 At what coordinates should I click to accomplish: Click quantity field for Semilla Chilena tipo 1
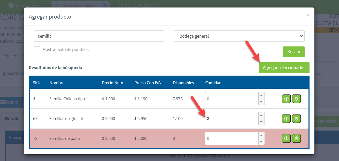[x=231, y=99]
